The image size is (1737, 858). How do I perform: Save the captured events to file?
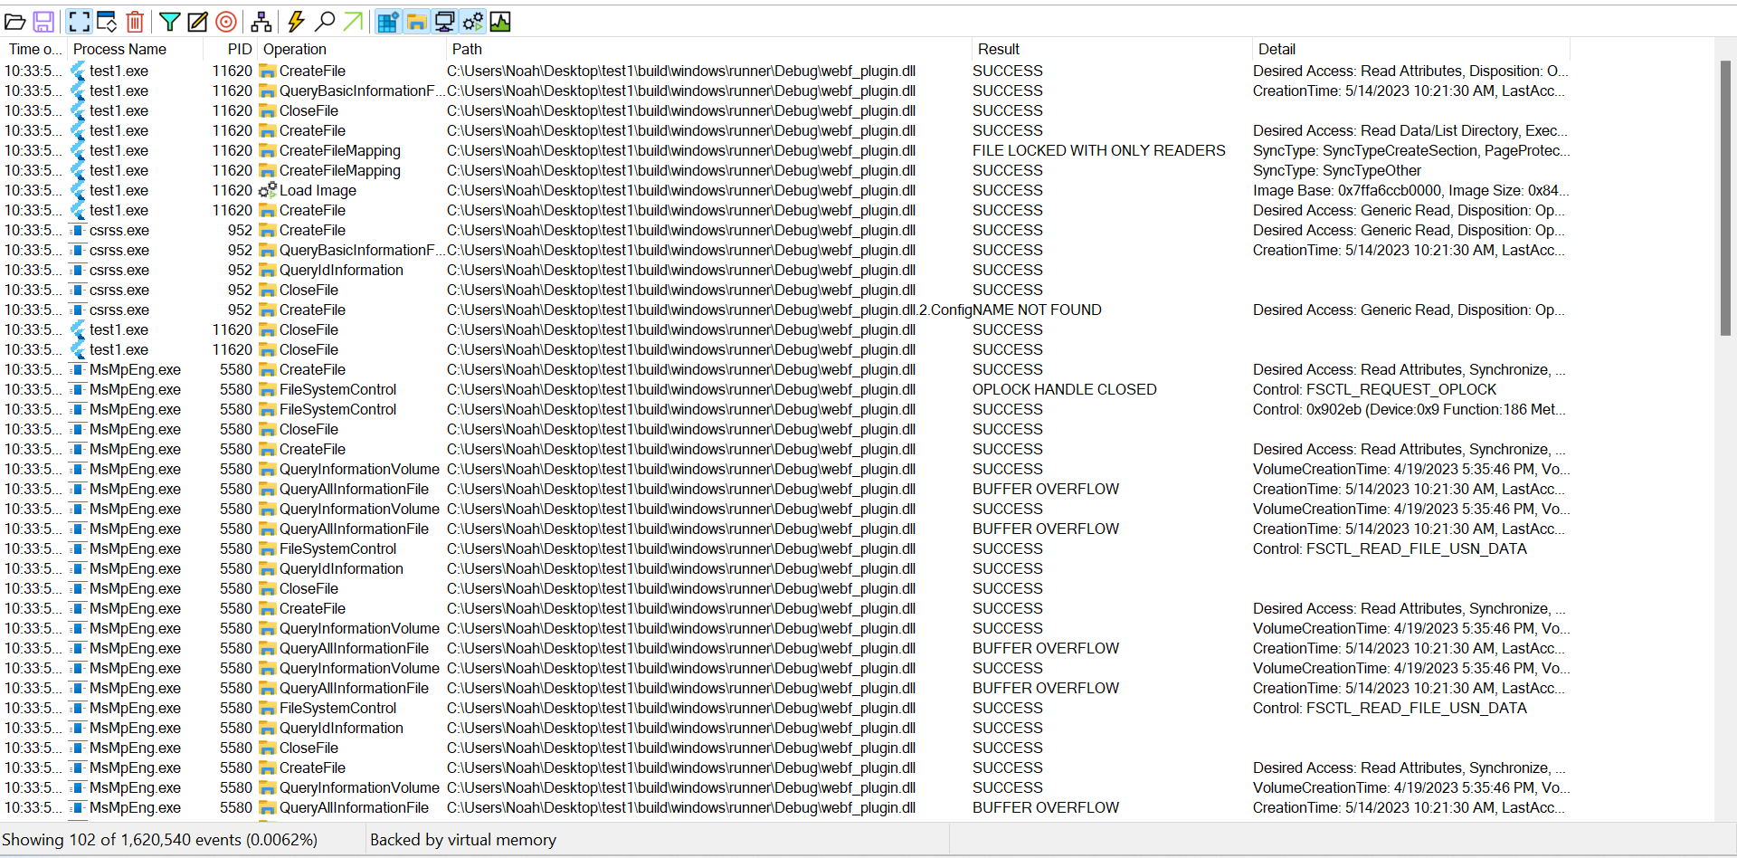(43, 22)
